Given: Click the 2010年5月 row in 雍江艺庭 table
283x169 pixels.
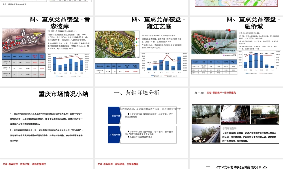Looking at the screenshot, I should [x=117, y=72].
